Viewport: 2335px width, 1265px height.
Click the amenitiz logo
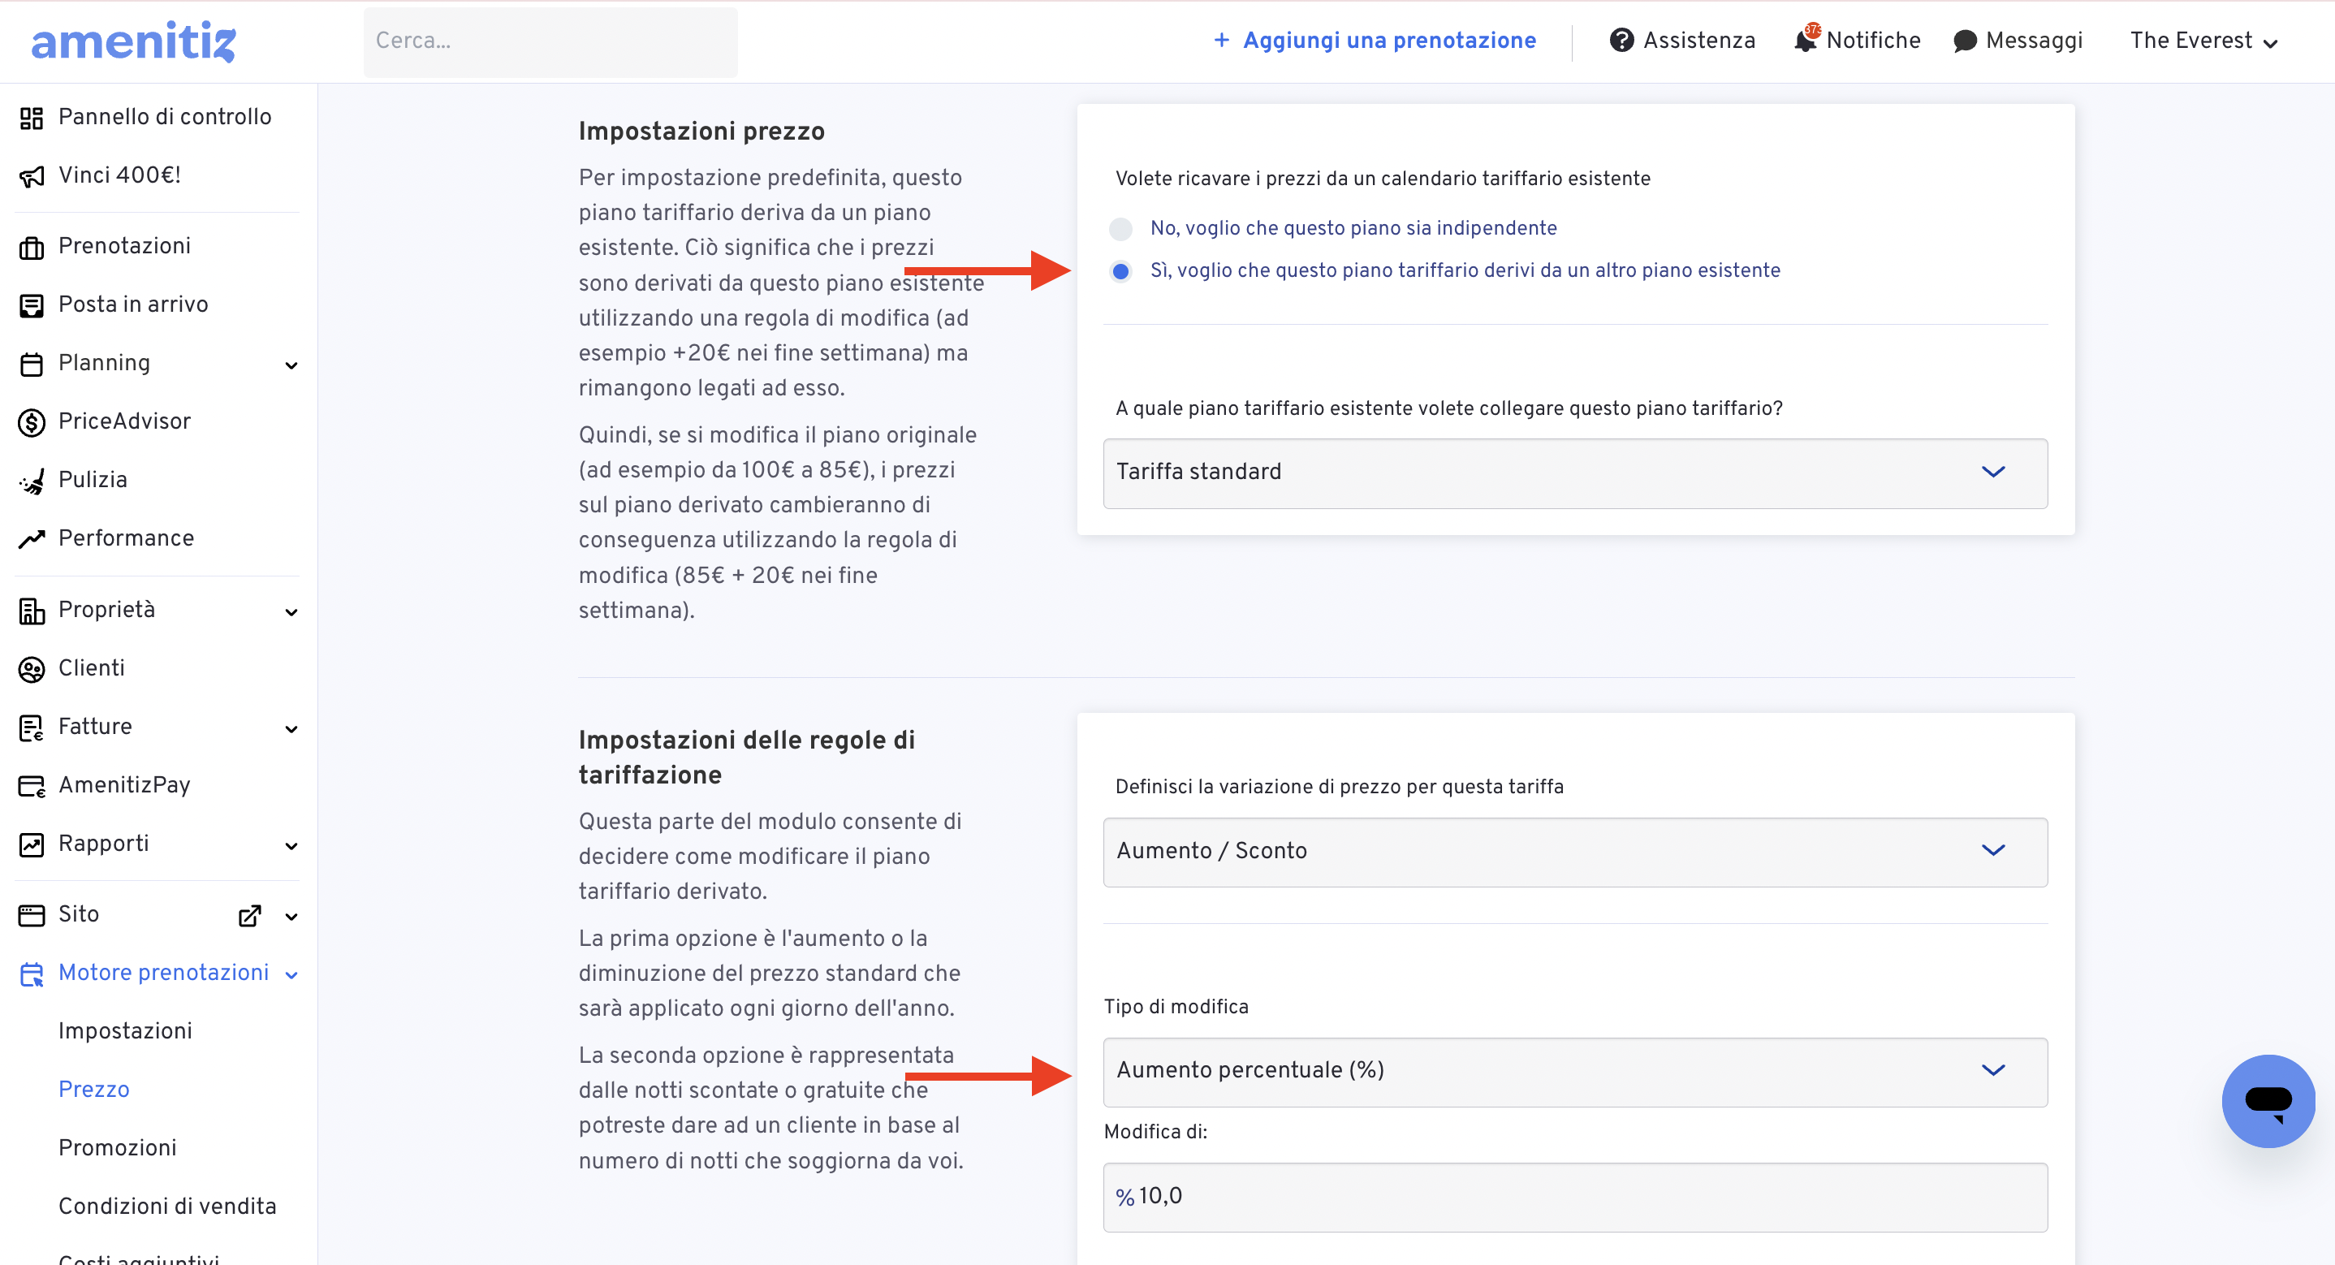point(133,41)
